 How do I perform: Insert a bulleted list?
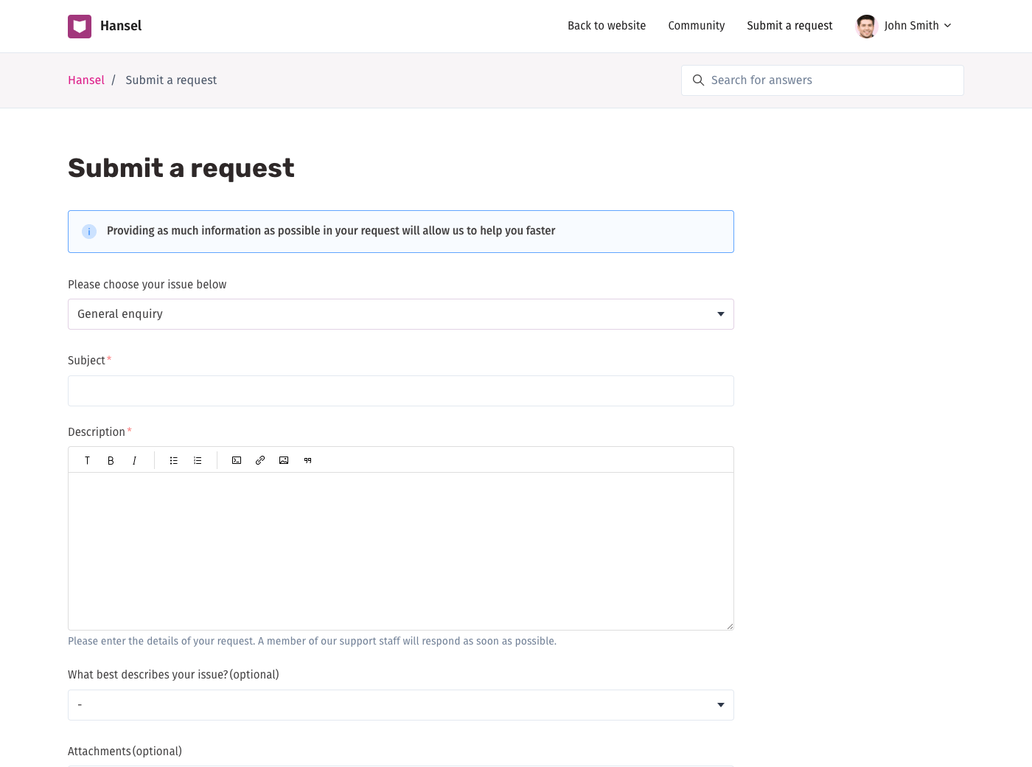pyautogui.click(x=174, y=460)
